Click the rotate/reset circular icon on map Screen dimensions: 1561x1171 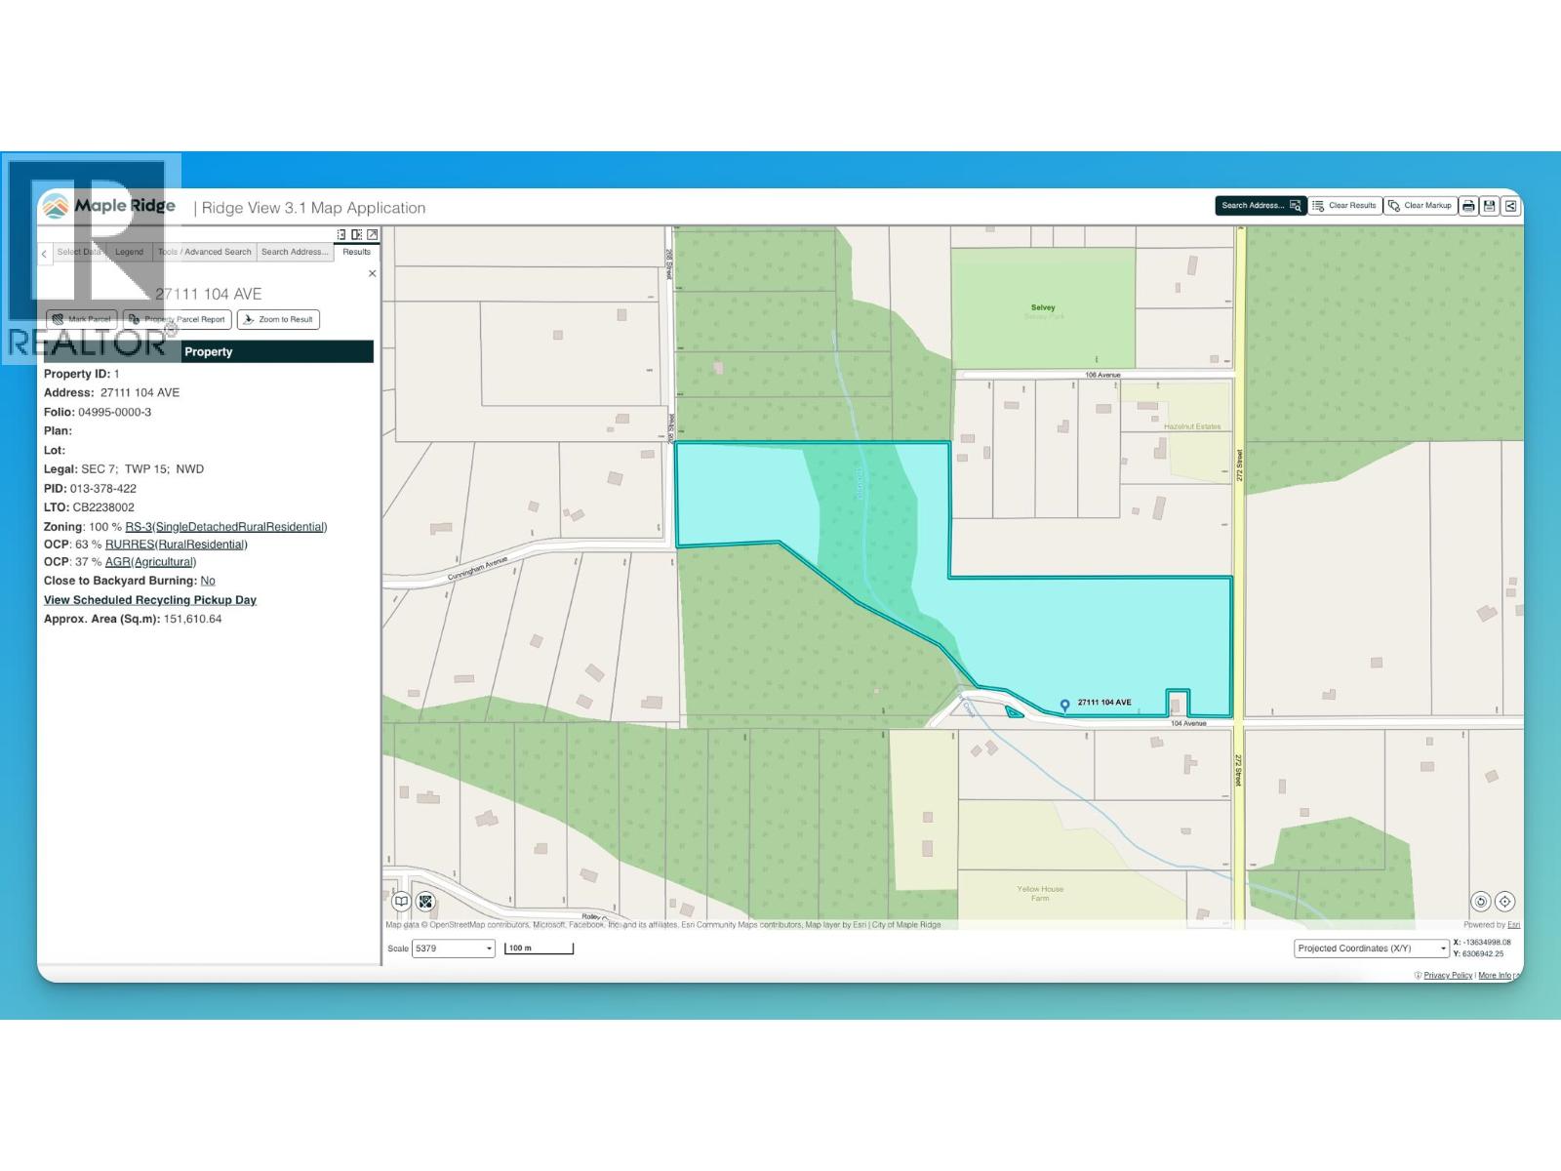click(x=1480, y=902)
